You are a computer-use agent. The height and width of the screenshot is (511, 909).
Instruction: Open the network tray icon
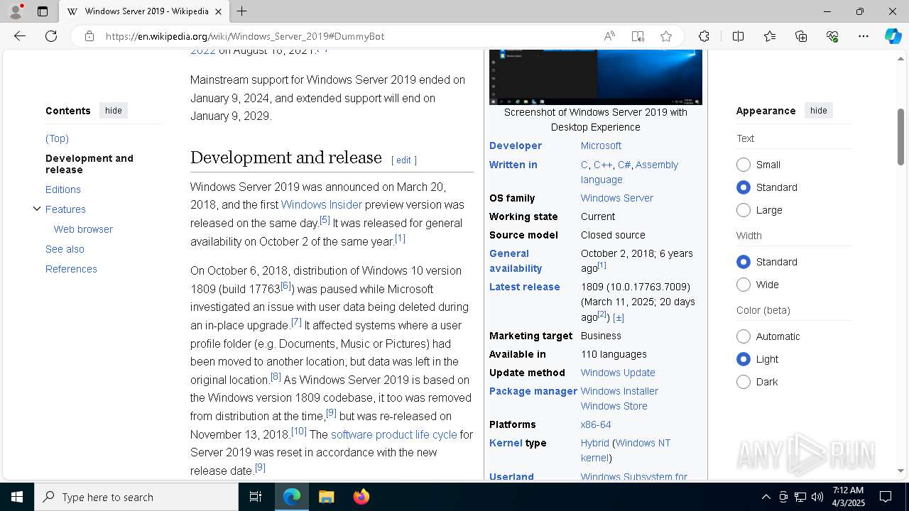[x=800, y=497]
